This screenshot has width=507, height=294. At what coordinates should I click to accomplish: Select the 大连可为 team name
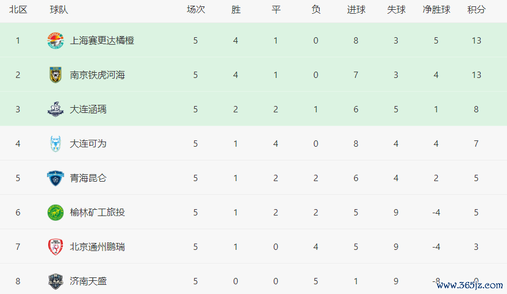coord(88,144)
